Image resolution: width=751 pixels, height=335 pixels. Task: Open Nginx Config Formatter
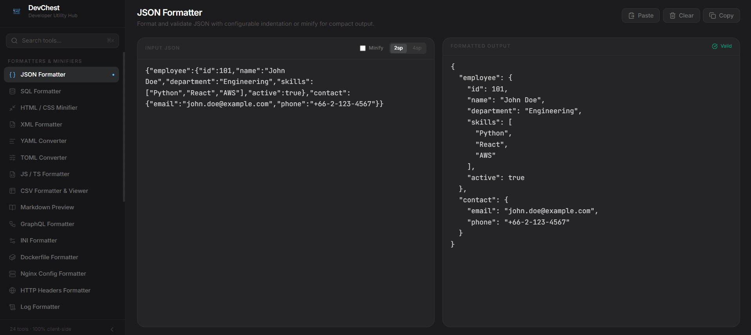coord(61,274)
